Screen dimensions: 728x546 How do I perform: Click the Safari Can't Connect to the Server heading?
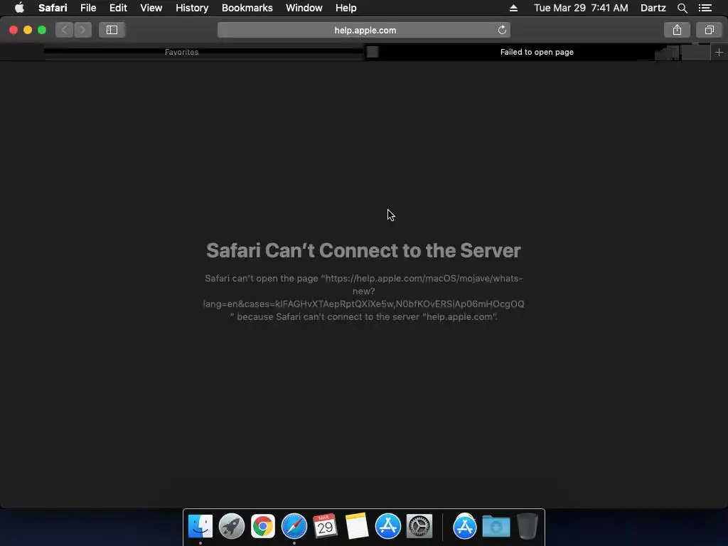tap(363, 250)
